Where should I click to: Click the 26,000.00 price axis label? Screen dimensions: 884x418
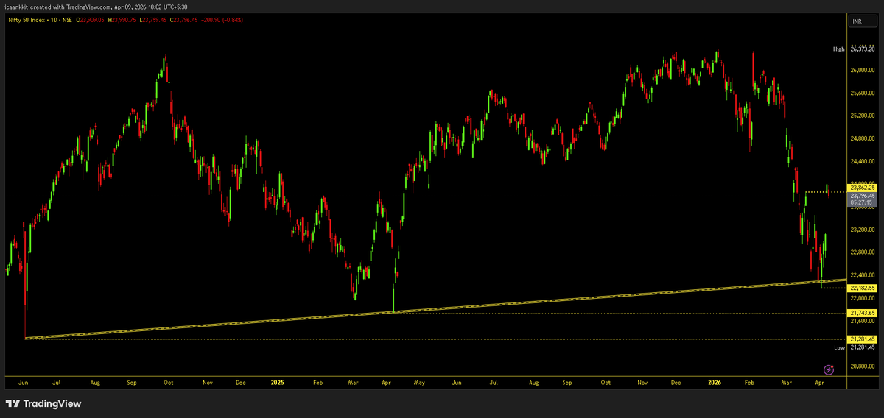[862, 71]
